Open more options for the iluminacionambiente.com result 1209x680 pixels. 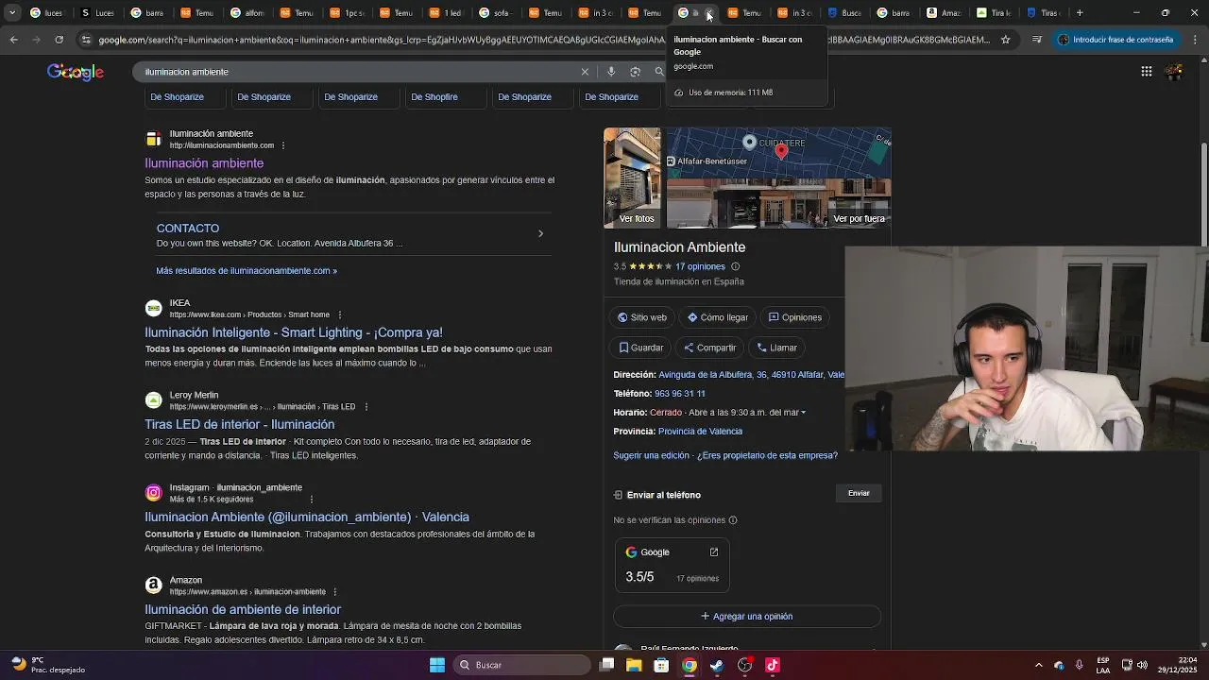[283, 145]
